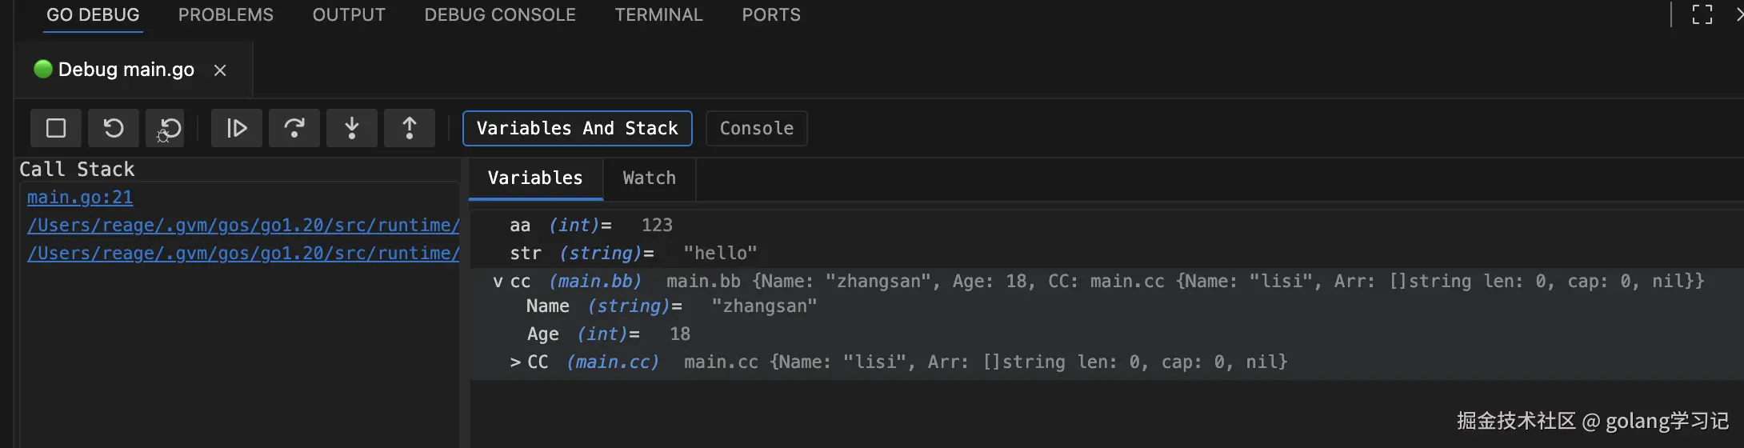Click the Rerun with debug icon
This screenshot has height=448, width=1744.
(170, 128)
